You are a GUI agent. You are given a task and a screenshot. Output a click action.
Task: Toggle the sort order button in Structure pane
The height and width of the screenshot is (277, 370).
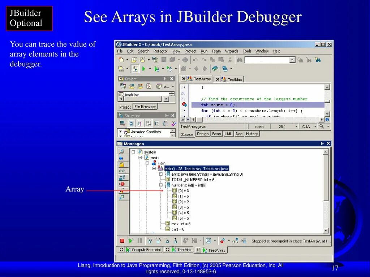point(149,123)
